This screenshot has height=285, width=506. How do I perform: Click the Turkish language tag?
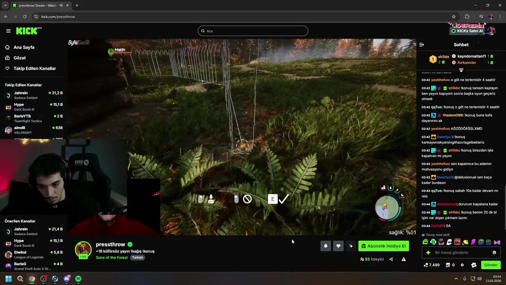point(138,258)
